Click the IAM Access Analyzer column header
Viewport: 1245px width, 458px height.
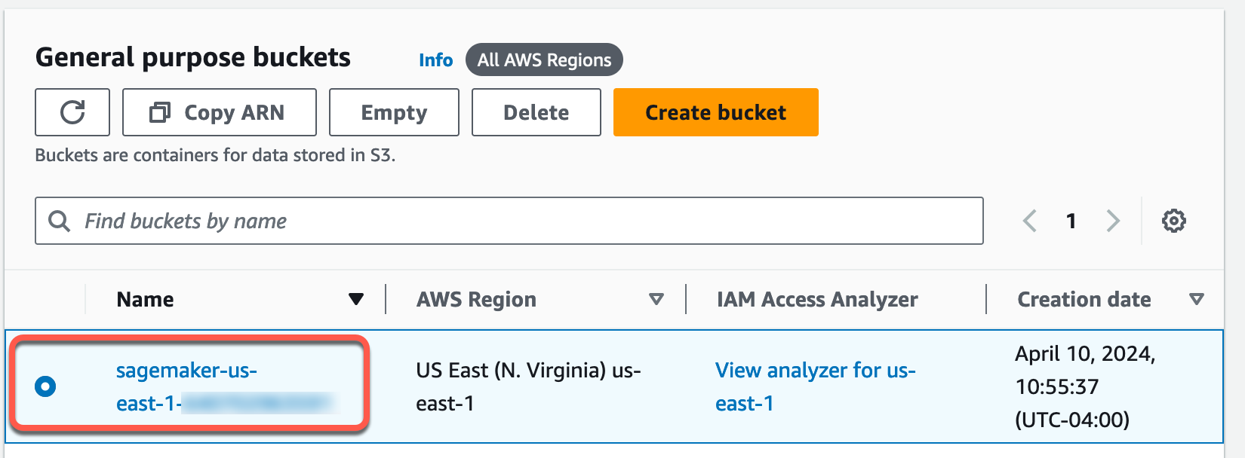tap(817, 300)
